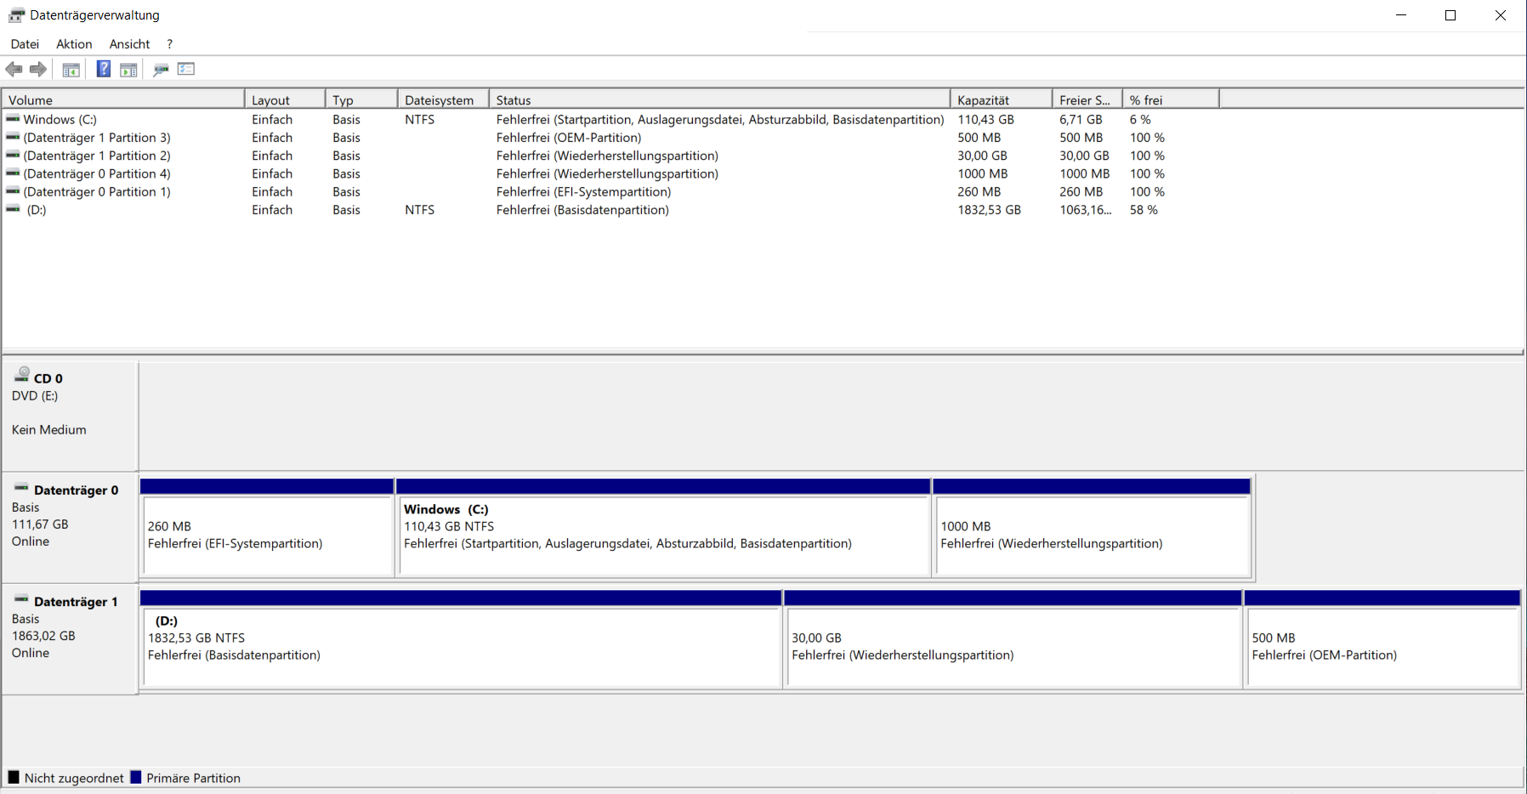Viewport: 1527px width, 794px height.
Task: Click the Datenträger 1 label heading
Action: pyautogui.click(x=76, y=601)
